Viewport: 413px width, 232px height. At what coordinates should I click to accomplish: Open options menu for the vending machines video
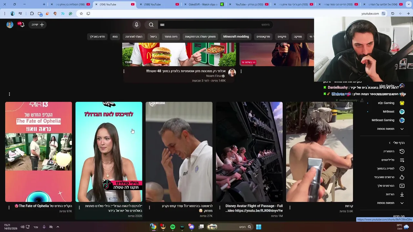124,71
